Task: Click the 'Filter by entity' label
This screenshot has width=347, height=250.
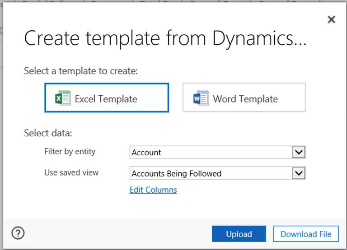Action: 70,152
